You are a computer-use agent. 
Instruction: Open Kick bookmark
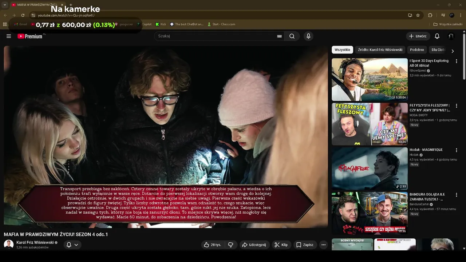click(161, 24)
